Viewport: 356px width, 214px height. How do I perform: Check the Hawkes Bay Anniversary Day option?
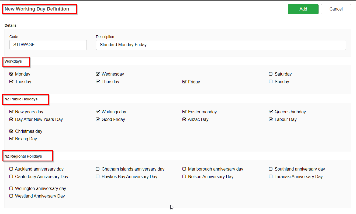click(x=98, y=176)
